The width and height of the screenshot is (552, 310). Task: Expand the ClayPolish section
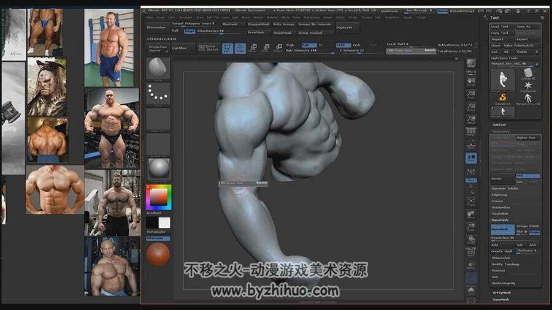click(500, 214)
